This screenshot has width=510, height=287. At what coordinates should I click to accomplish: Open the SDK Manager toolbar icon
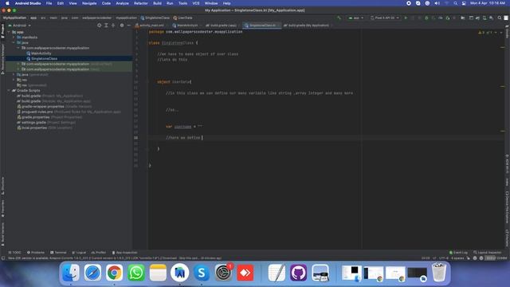pos(491,18)
